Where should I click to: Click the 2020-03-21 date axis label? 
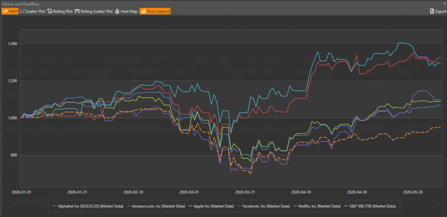click(x=246, y=191)
